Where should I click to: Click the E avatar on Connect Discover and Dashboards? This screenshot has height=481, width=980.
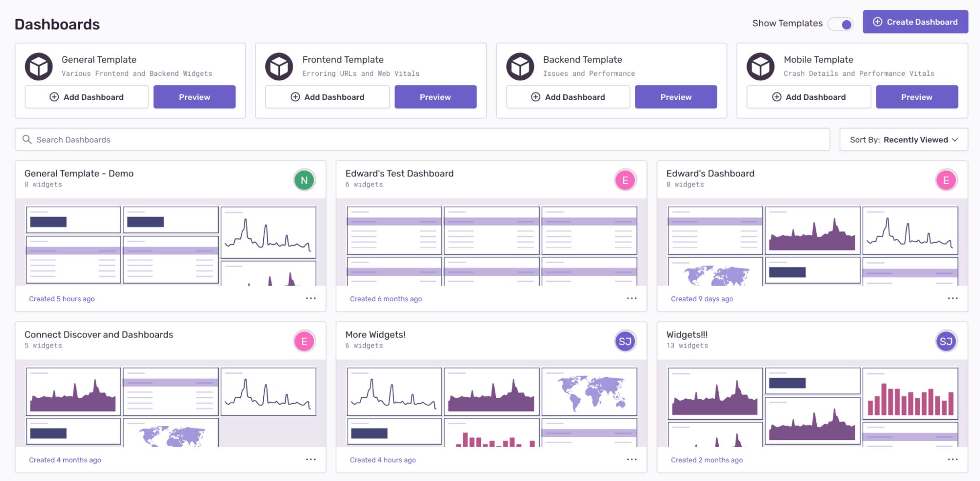304,341
